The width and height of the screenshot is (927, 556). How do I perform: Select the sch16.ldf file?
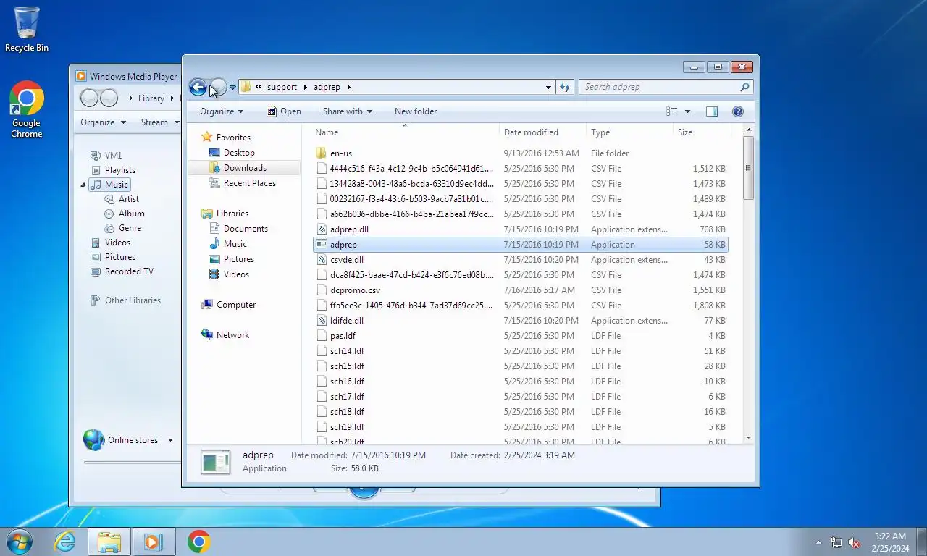520,382
